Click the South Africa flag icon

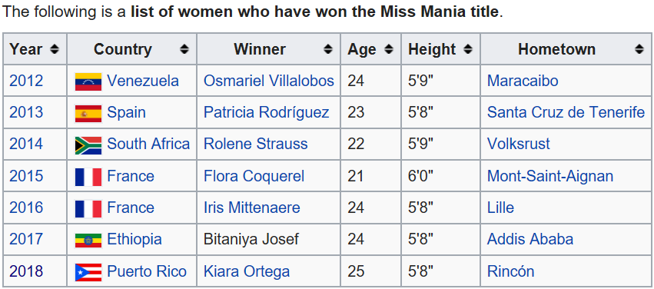pyautogui.click(x=88, y=145)
